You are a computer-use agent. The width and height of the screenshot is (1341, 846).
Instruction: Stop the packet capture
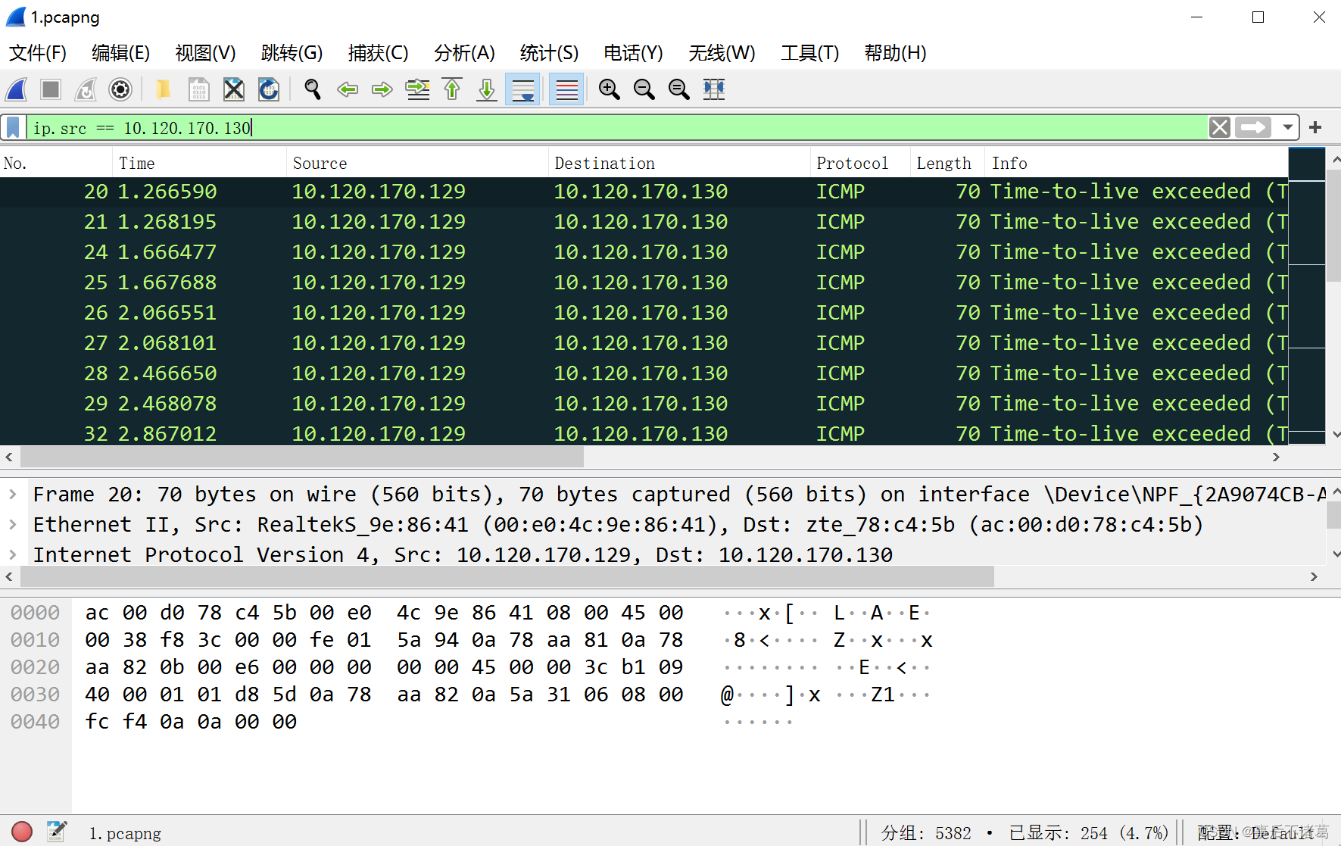[51, 89]
